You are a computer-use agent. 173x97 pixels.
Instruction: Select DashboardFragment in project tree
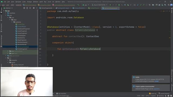click(24, 29)
